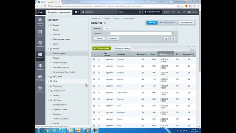This screenshot has width=236, height=133.
Task: Check the checkbox for the Бланки row
Action: [94, 86]
